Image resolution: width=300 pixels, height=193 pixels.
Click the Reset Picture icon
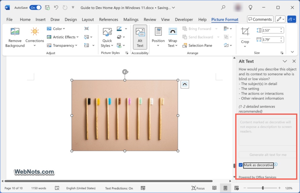tap(86, 45)
